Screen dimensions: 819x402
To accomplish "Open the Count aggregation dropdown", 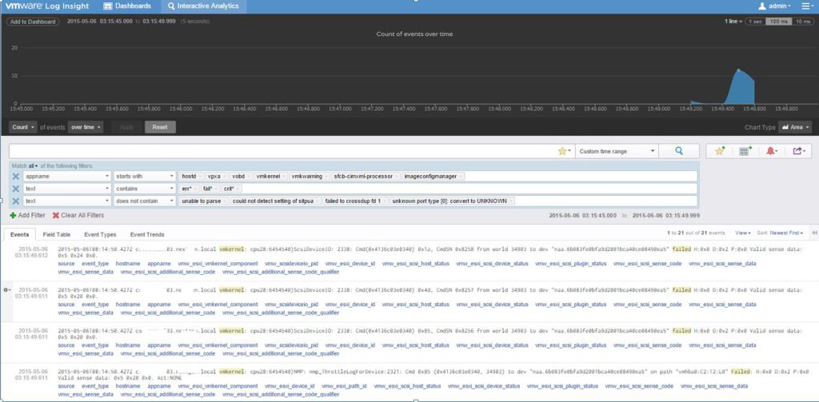I will [x=23, y=127].
